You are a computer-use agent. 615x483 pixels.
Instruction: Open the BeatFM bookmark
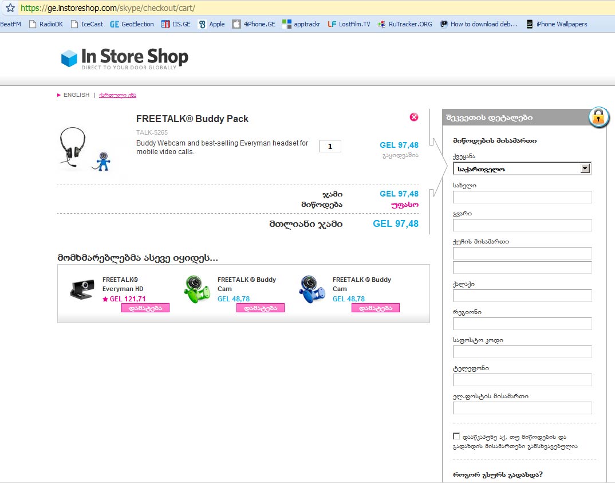coord(10,24)
